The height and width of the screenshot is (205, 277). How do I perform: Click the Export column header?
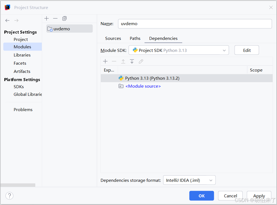click(x=109, y=70)
